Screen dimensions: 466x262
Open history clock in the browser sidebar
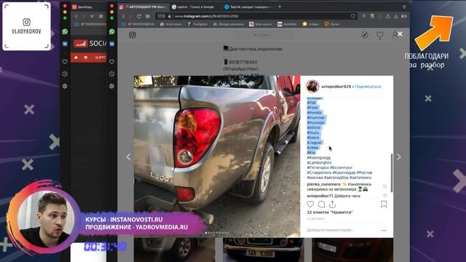111,74
